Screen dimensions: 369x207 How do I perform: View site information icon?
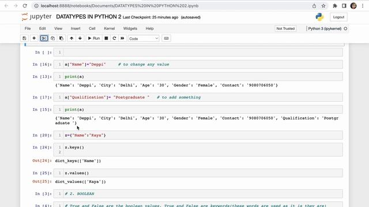pos(36,6)
